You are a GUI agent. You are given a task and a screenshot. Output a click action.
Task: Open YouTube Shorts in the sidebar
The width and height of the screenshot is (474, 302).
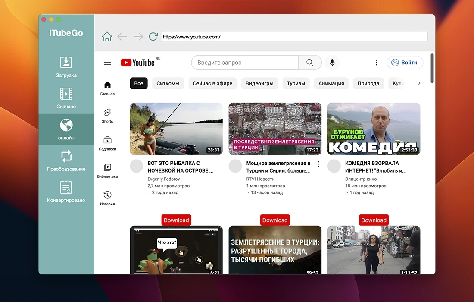[x=107, y=116]
